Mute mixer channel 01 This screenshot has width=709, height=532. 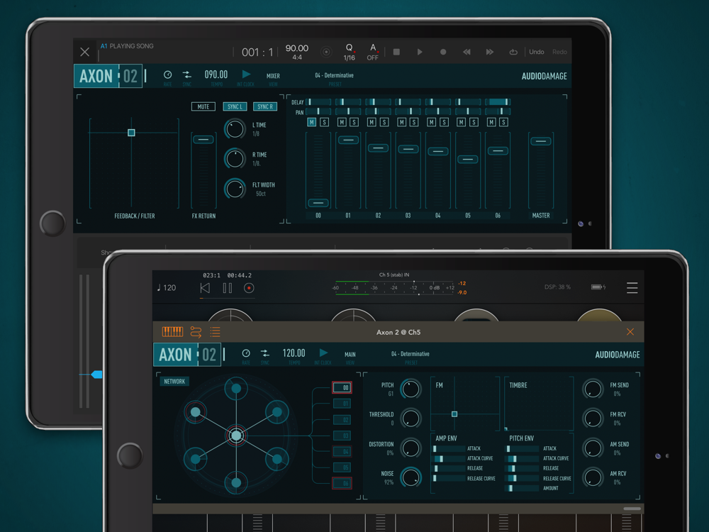point(342,122)
